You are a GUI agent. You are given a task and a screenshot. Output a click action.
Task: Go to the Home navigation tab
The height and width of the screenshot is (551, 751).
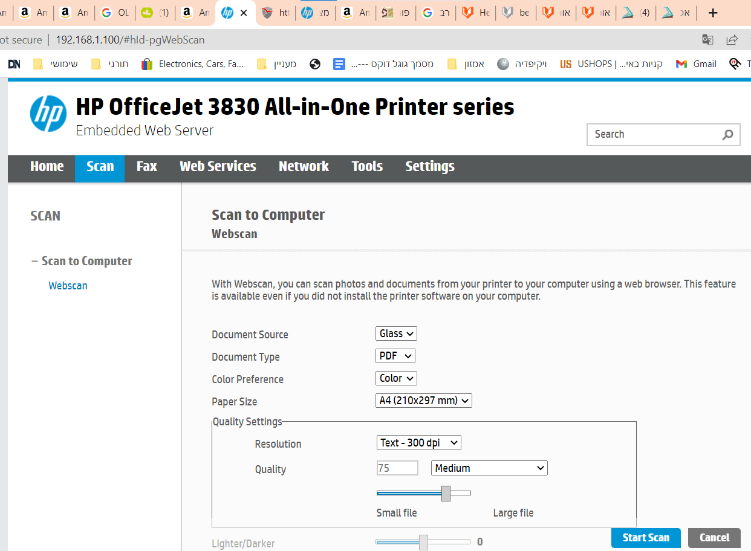(47, 167)
